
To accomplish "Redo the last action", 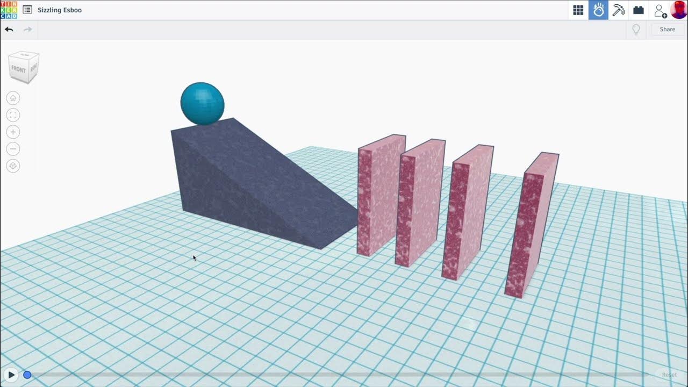I will [x=27, y=29].
